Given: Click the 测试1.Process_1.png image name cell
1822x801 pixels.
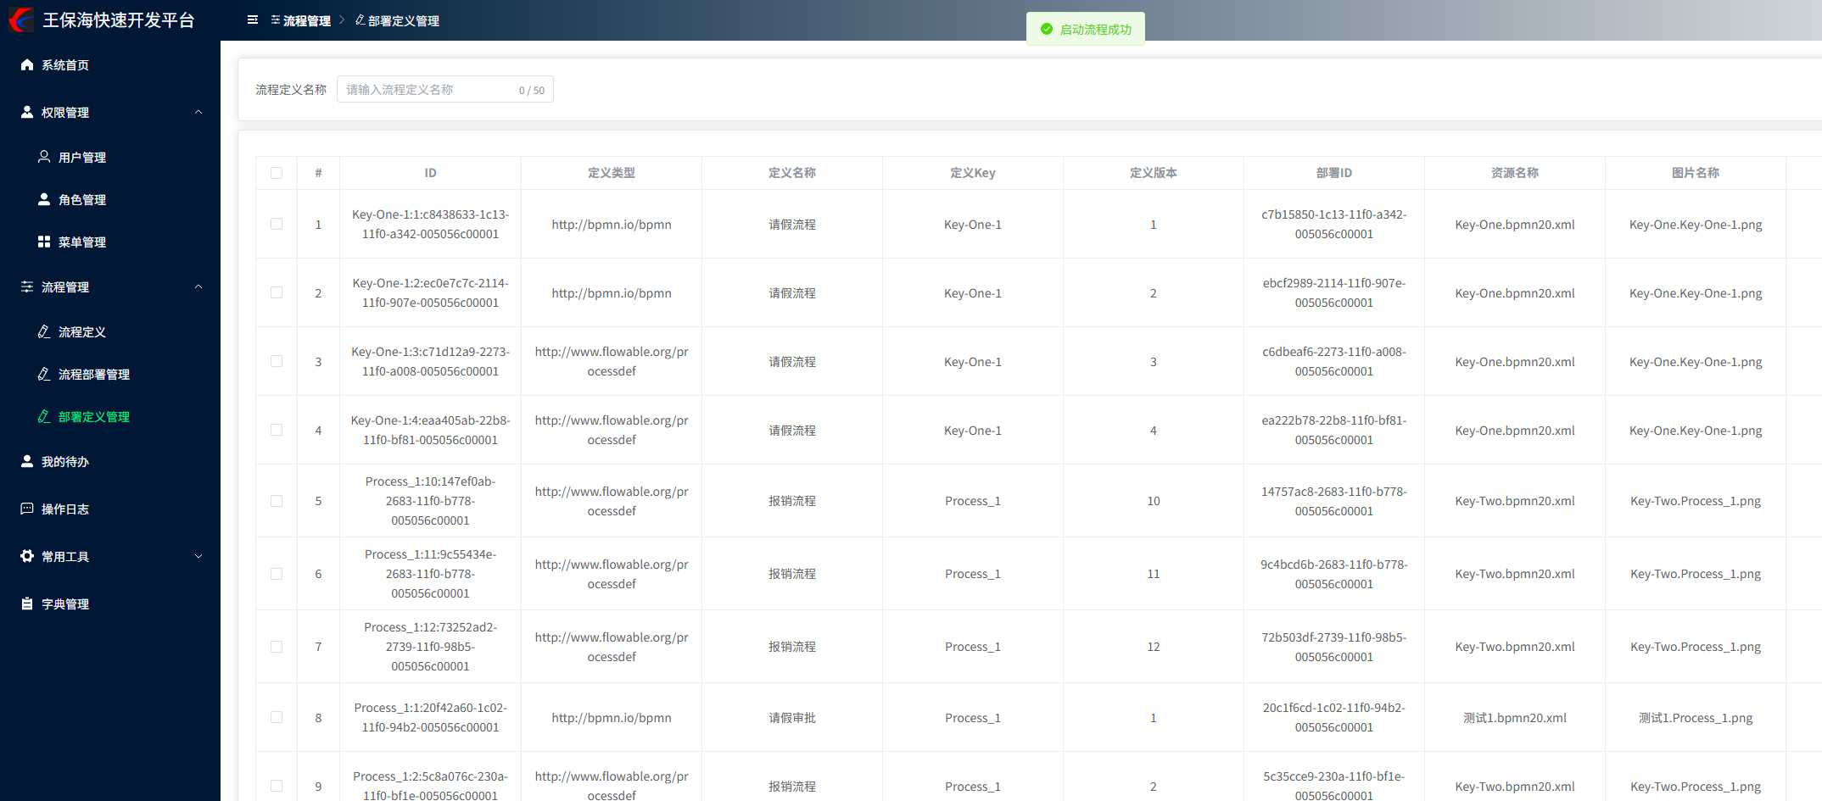Looking at the screenshot, I should pyautogui.click(x=1696, y=718).
